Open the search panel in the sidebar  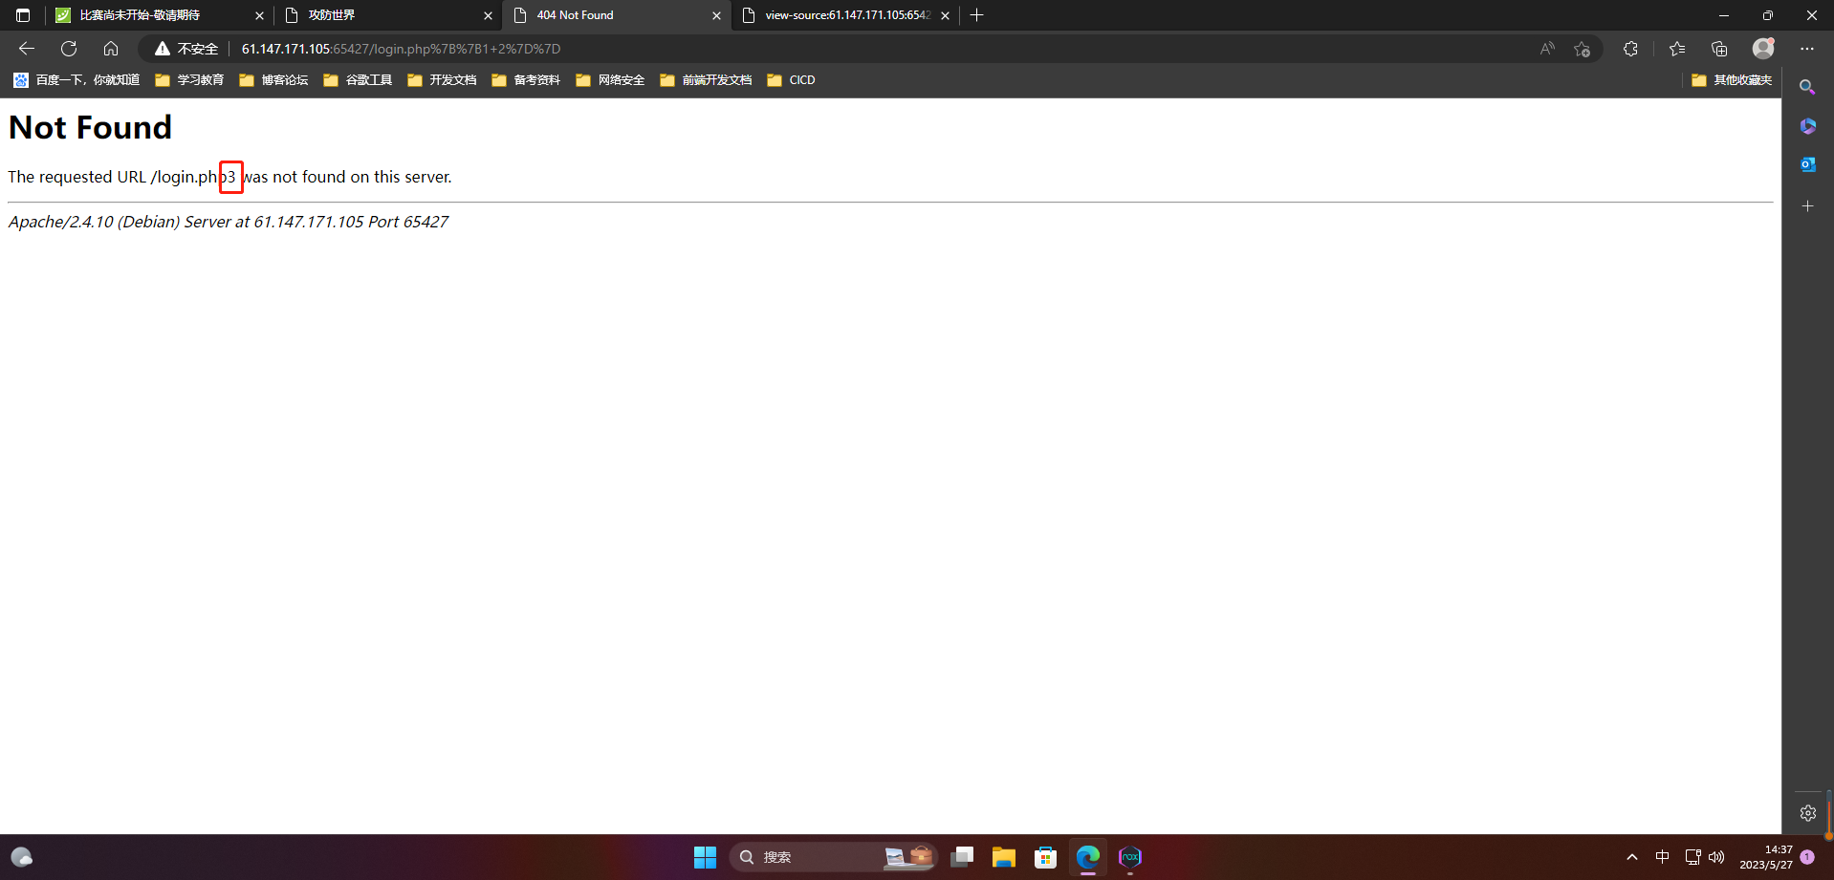pyautogui.click(x=1808, y=87)
